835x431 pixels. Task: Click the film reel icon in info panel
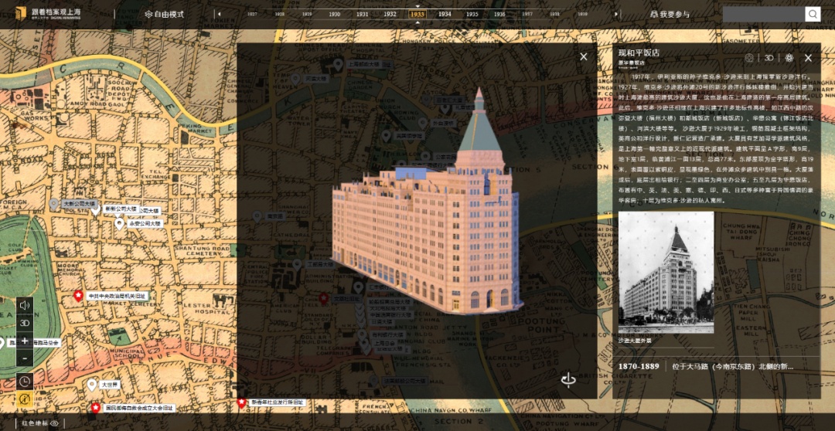point(748,58)
